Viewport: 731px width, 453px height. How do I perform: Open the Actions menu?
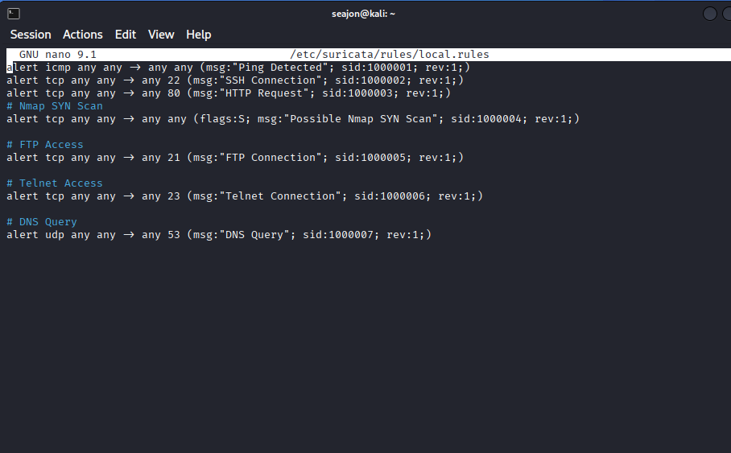click(82, 35)
